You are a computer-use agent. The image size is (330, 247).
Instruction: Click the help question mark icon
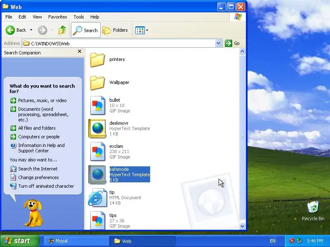tap(13, 145)
